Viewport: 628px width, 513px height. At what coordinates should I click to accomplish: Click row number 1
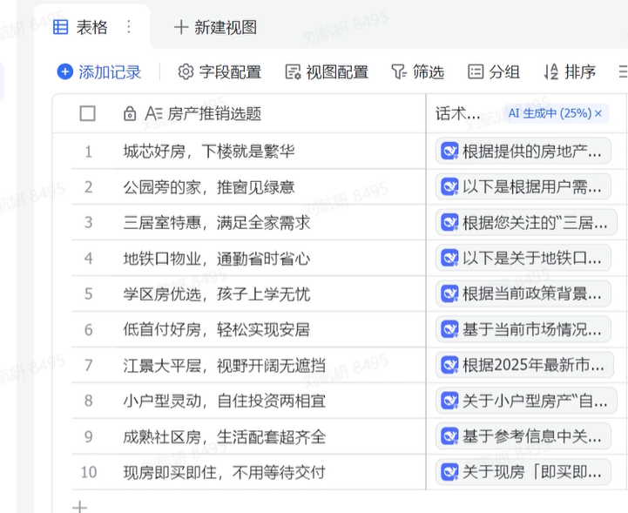pyautogui.click(x=89, y=152)
